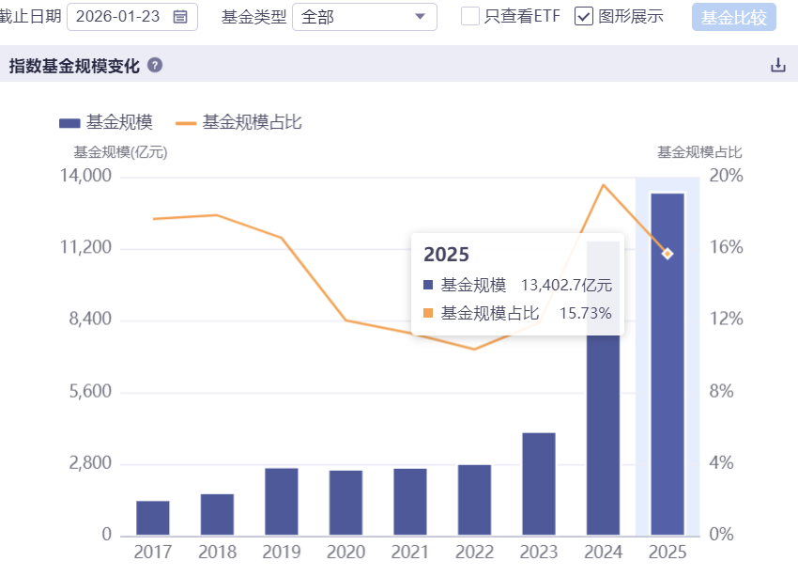Click the help question mark icon
798x577 pixels.
point(155,65)
